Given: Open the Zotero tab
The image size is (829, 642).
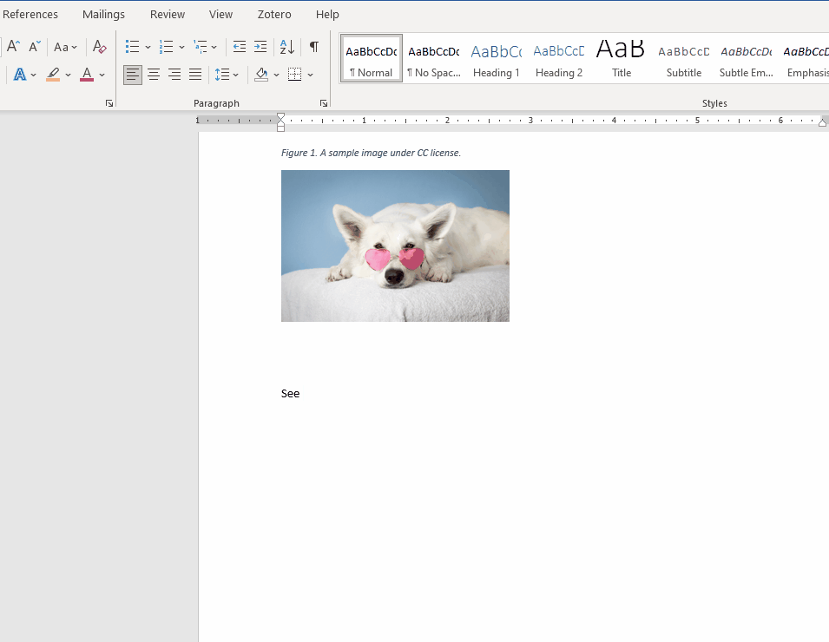Looking at the screenshot, I should pos(274,14).
